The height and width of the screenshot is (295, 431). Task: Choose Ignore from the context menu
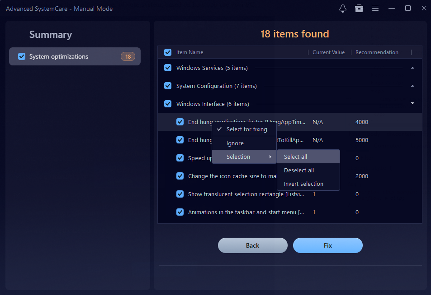coord(235,143)
